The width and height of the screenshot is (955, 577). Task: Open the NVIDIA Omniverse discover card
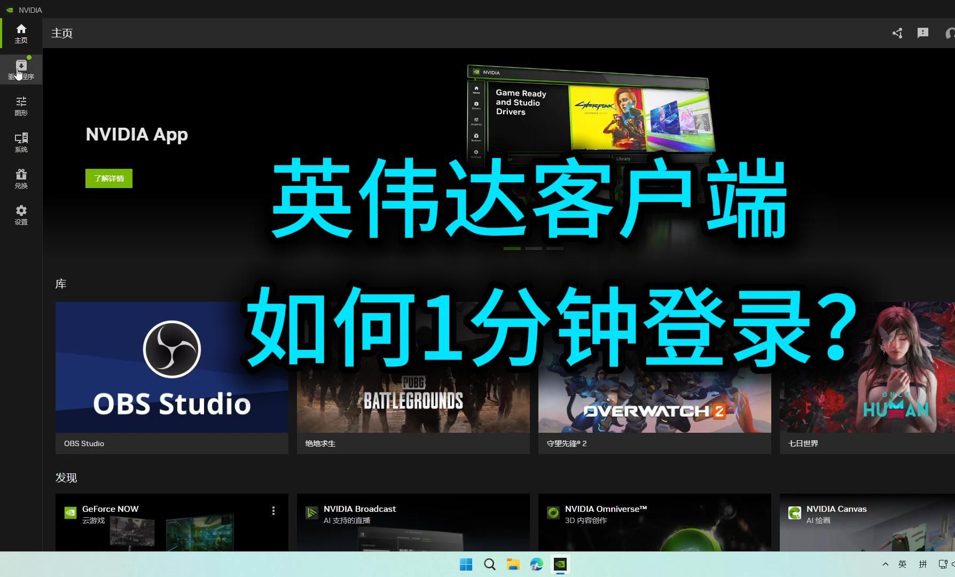(655, 523)
